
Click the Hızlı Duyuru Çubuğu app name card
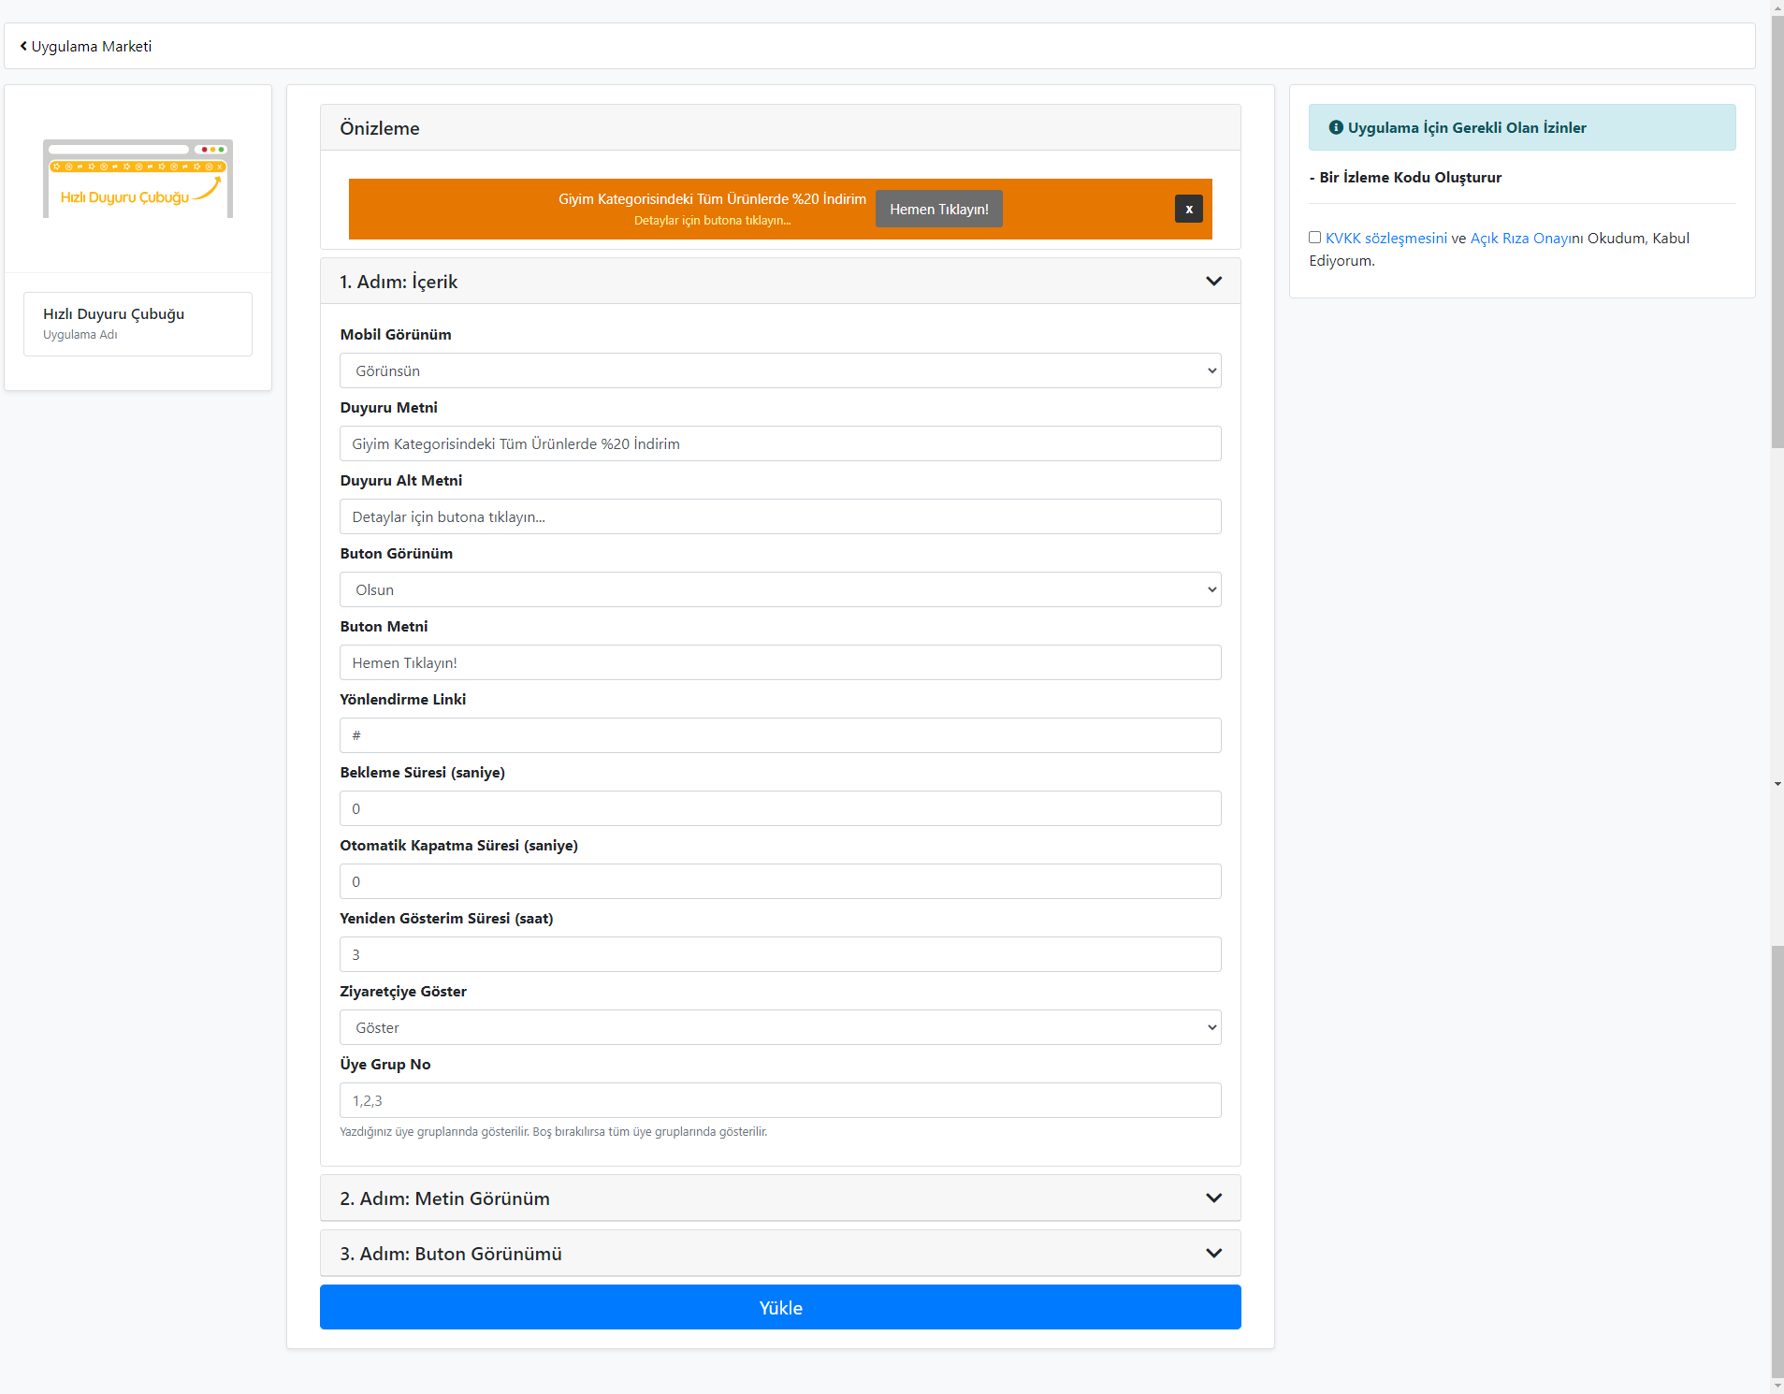click(x=138, y=324)
